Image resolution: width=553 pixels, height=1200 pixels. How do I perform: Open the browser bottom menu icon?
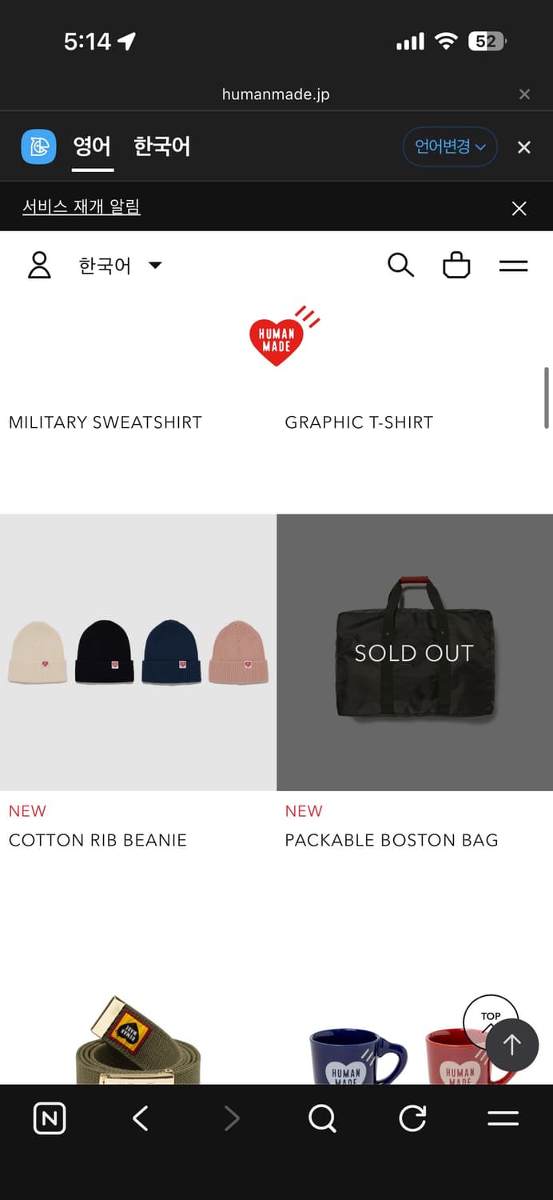pos(503,1118)
